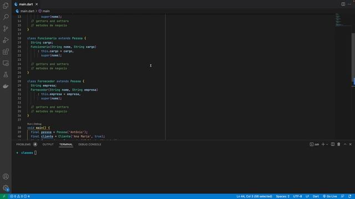The height and width of the screenshot is (199, 355).
Task: Change the file encoding UTF-8
Action: [x=297, y=196]
